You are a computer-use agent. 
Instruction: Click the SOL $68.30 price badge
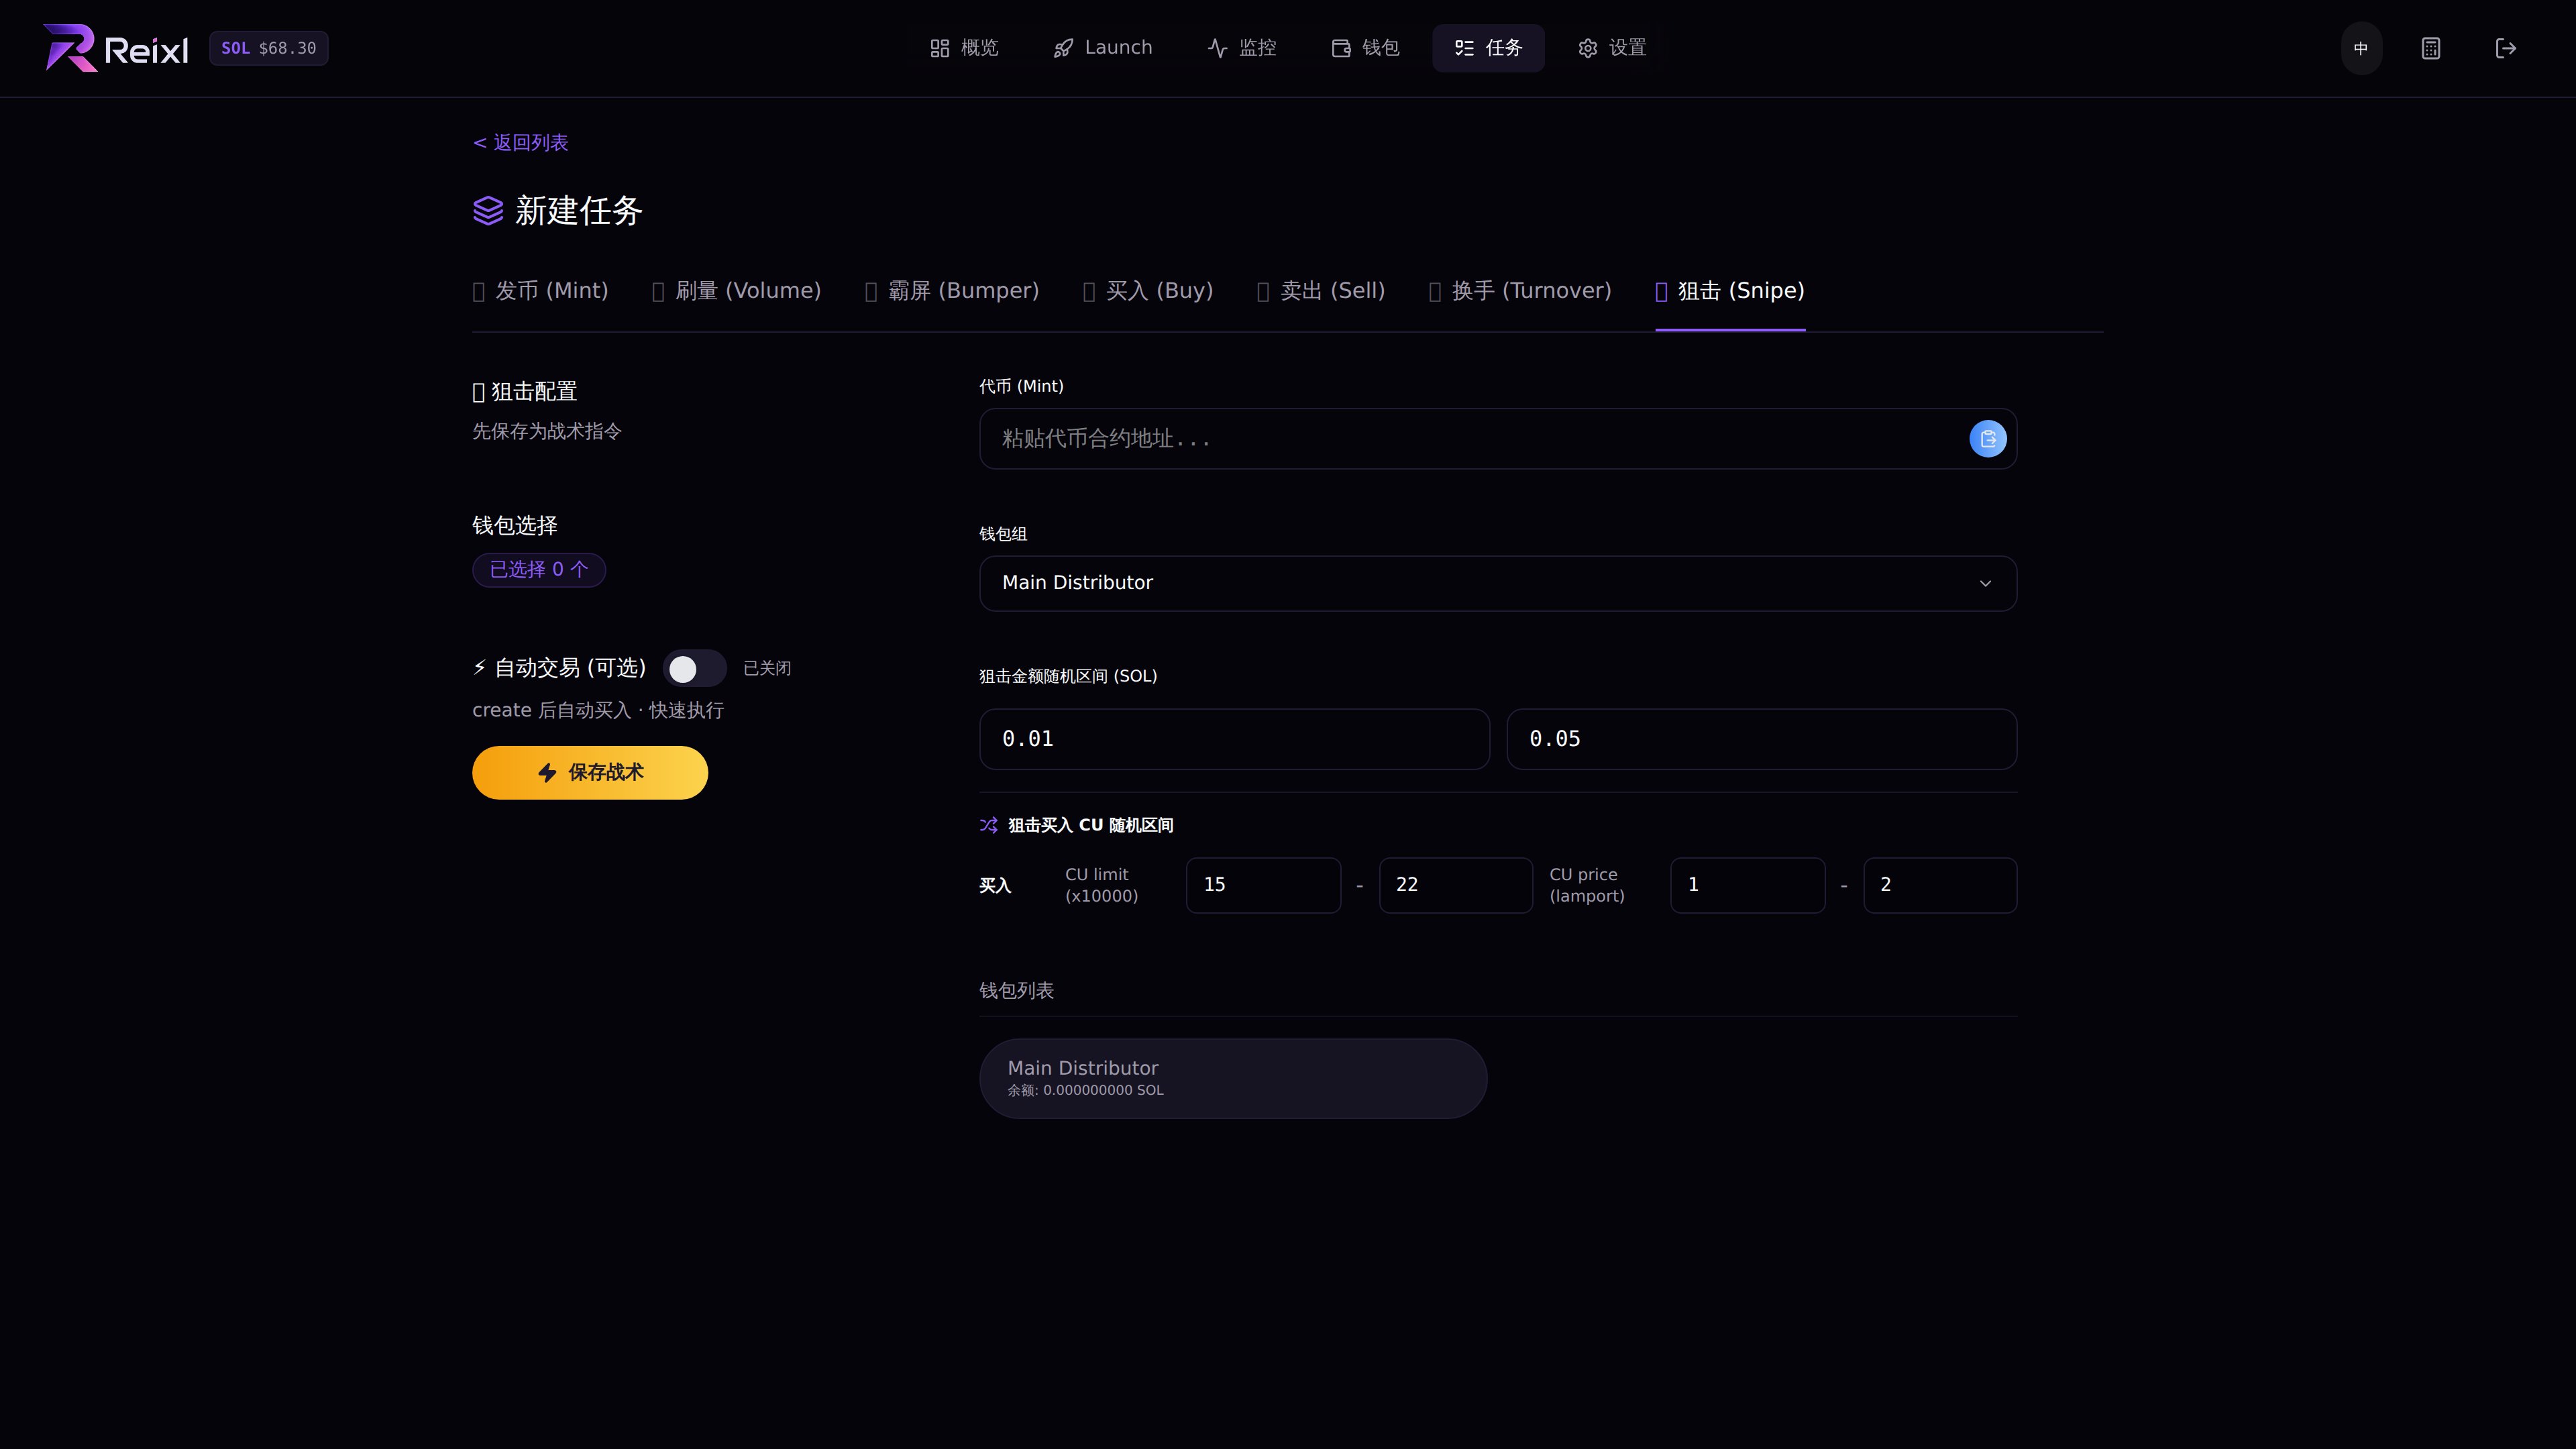click(269, 48)
